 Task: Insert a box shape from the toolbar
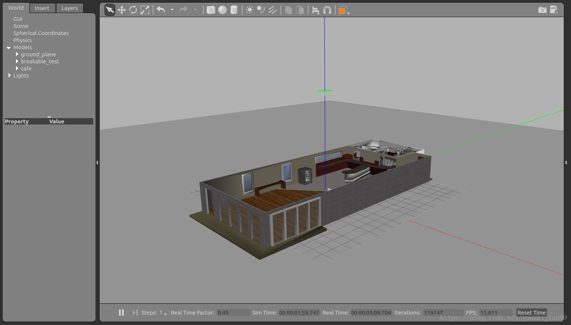click(x=211, y=10)
